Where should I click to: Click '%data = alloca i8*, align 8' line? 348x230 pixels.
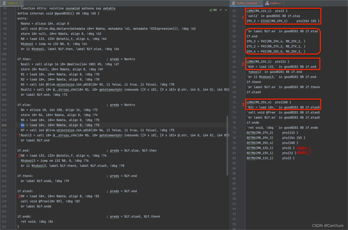point(45,24)
